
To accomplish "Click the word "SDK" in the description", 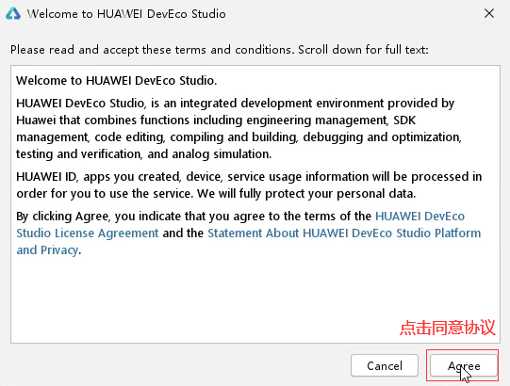I will (404, 121).
